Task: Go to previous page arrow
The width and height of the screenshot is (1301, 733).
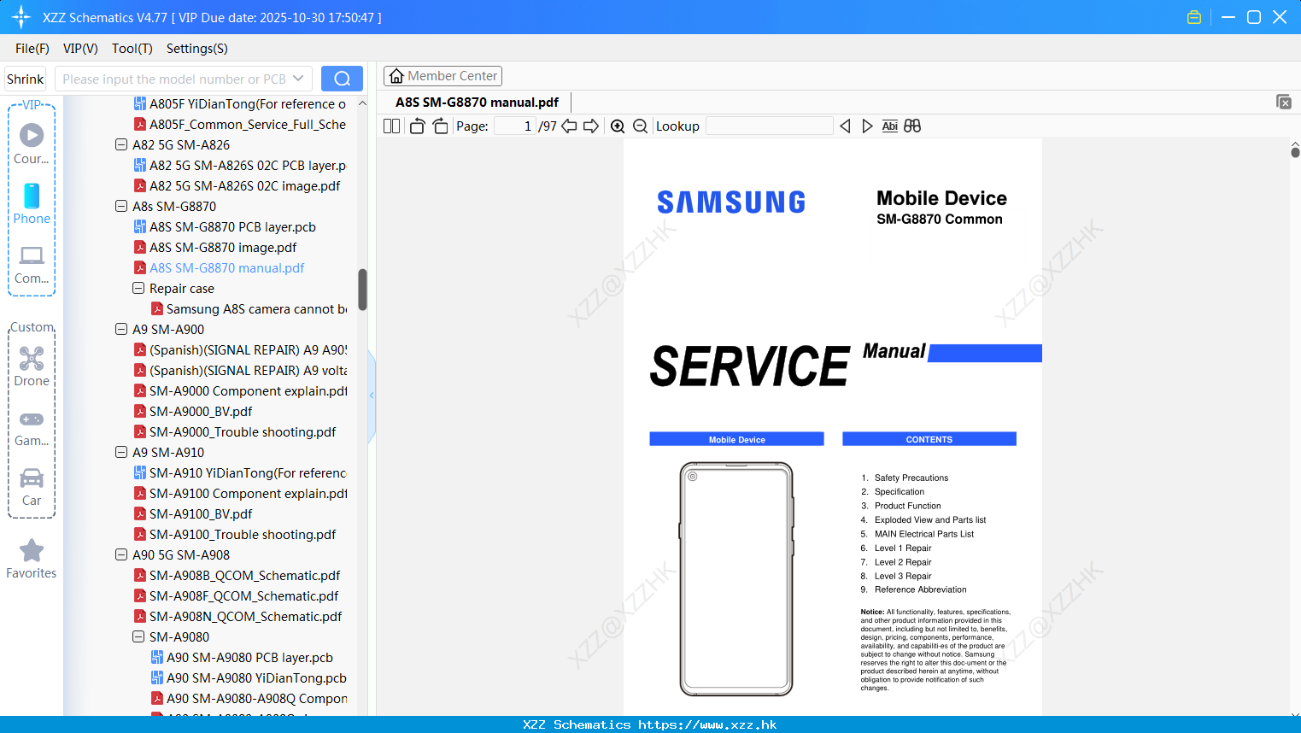Action: [569, 126]
